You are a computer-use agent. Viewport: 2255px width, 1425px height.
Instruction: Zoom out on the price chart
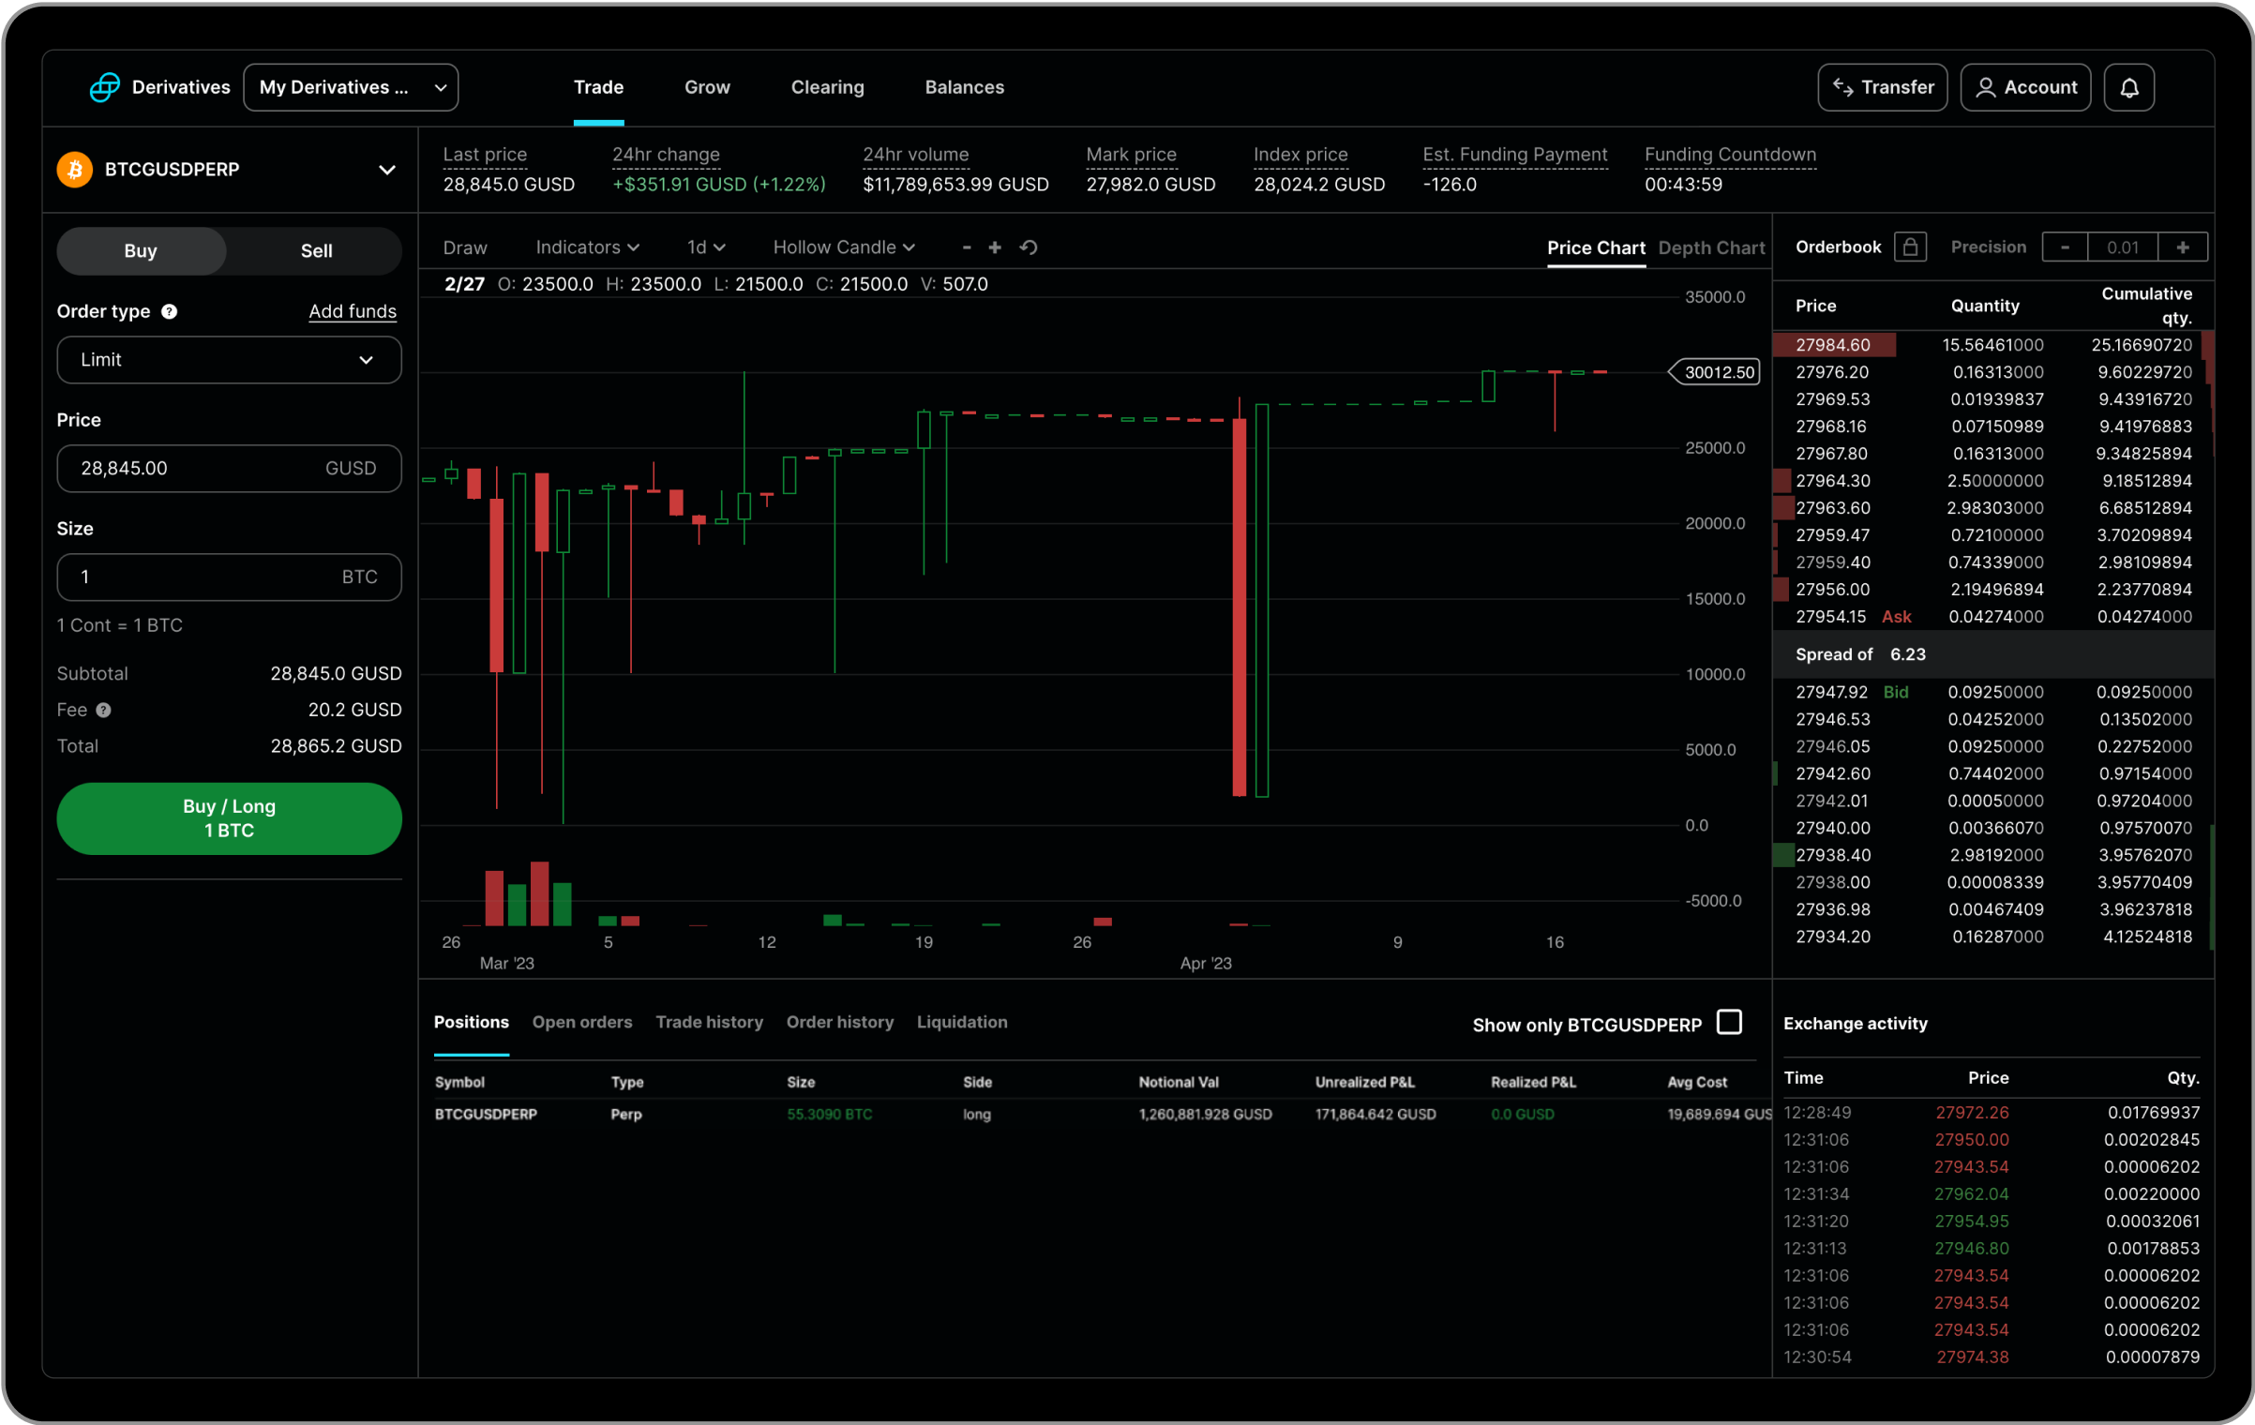pos(967,247)
